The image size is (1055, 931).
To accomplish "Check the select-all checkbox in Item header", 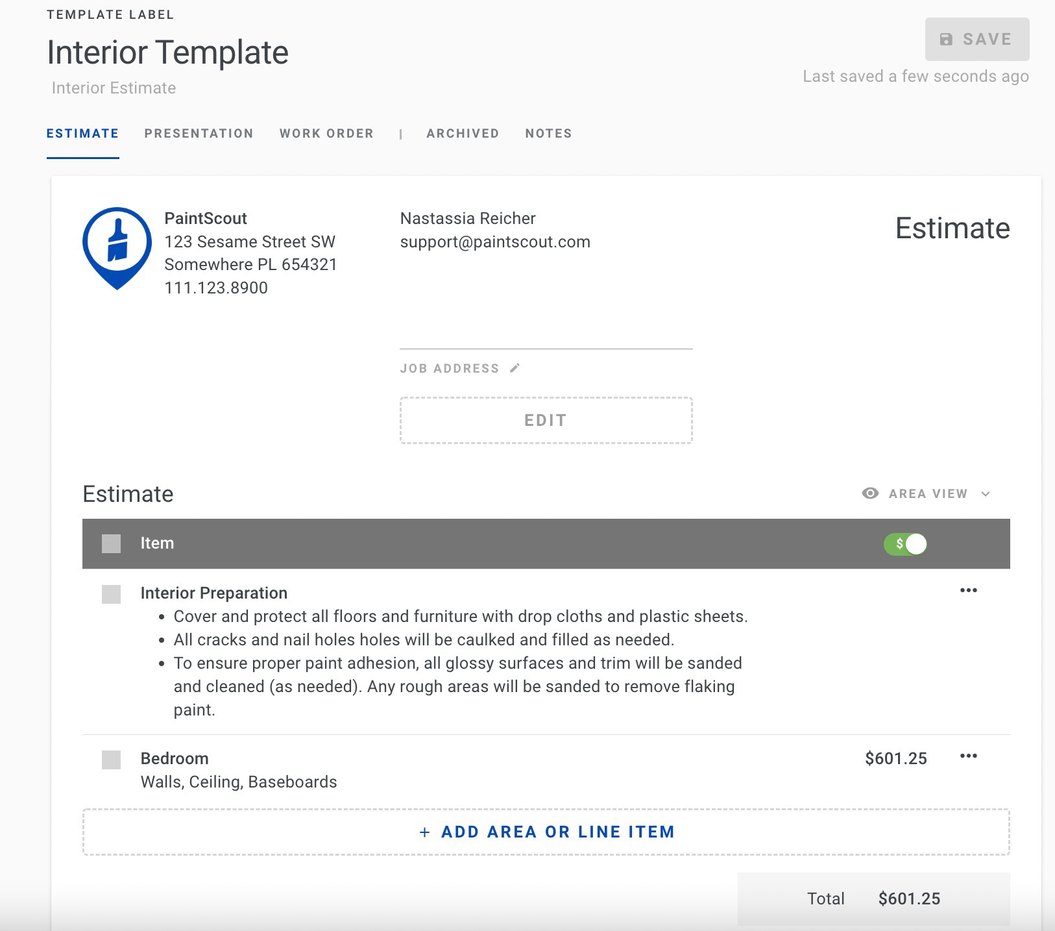I will pyautogui.click(x=112, y=543).
